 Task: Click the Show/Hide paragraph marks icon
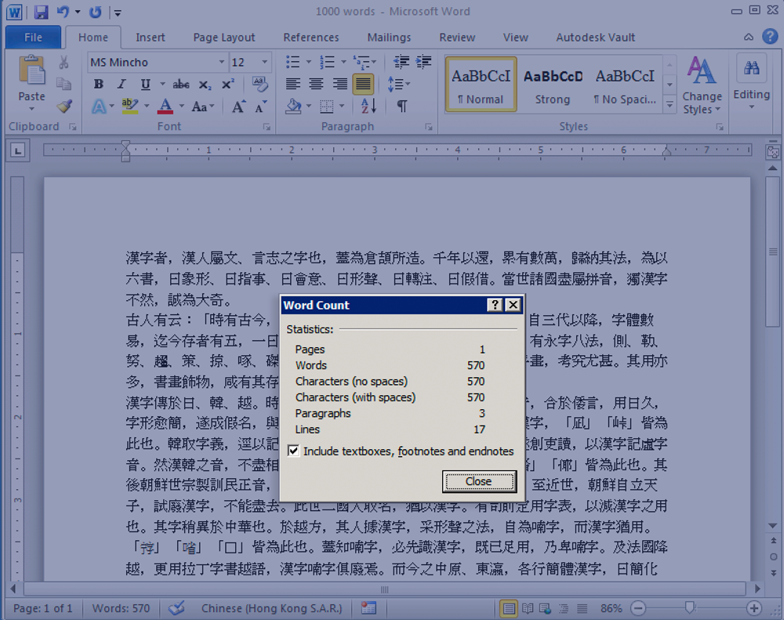[x=401, y=107]
